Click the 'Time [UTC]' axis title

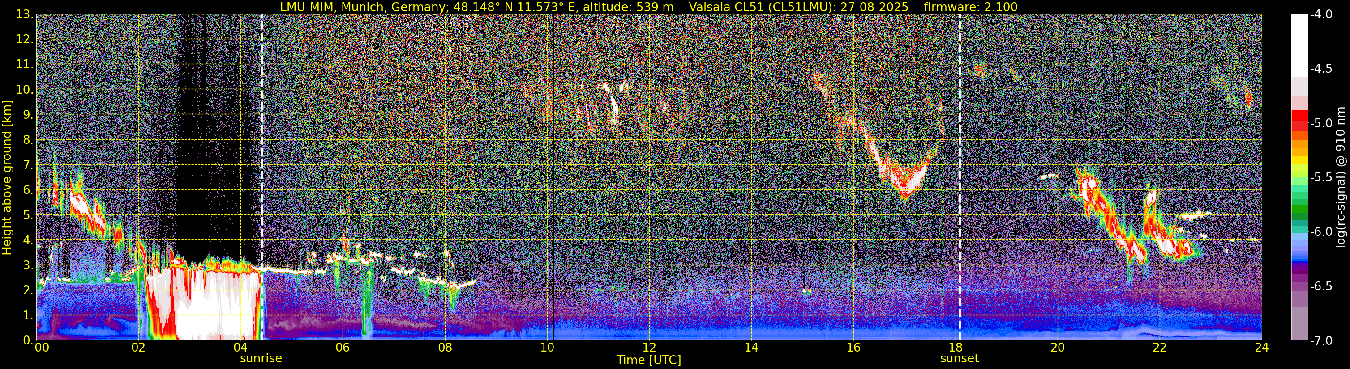coord(649,360)
